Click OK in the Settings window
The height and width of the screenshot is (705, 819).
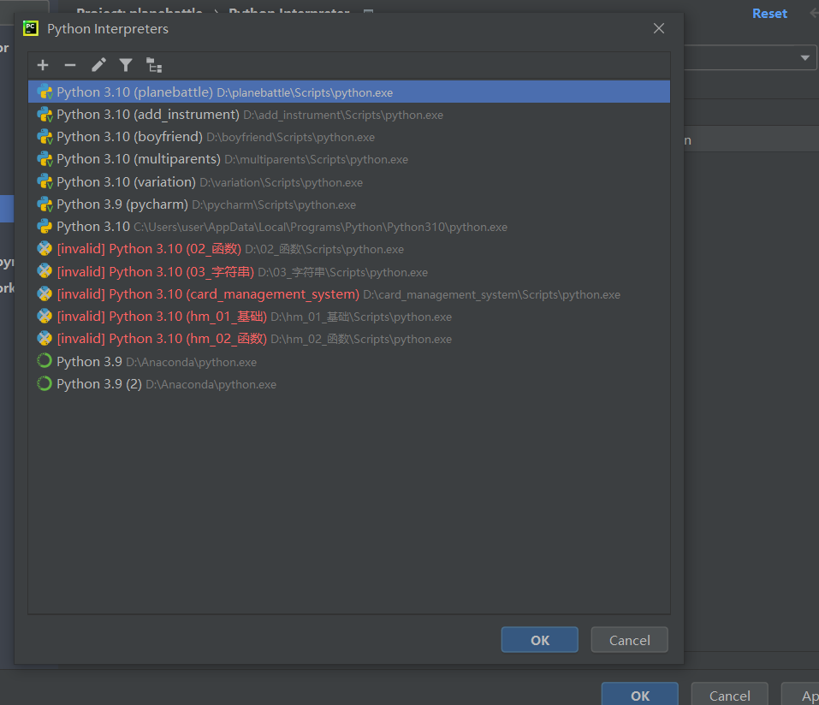point(640,695)
